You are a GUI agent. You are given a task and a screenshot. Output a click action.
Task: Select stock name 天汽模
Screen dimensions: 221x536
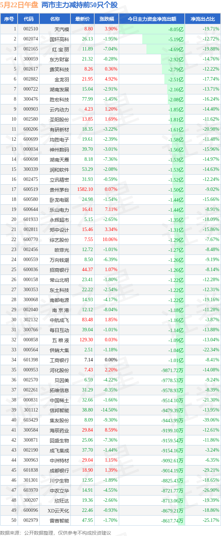coord(62,29)
